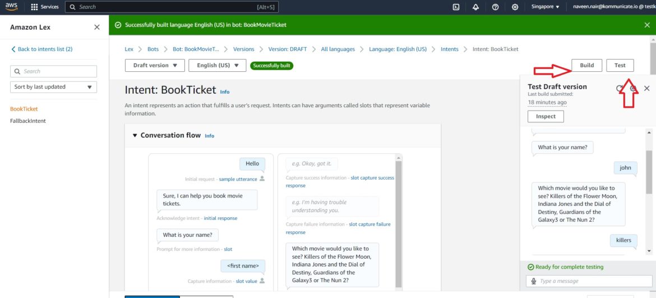Focus the AWS console search box
The height and width of the screenshot is (298, 656).
click(x=172, y=7)
